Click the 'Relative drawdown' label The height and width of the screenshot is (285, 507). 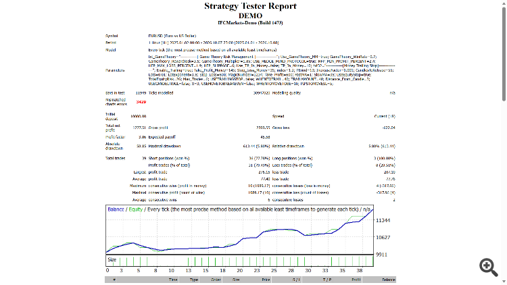pyautogui.click(x=288, y=146)
